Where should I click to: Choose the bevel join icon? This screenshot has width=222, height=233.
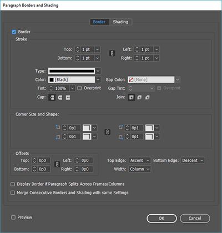[x=148, y=97]
